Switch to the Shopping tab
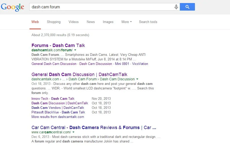 click(54, 22)
